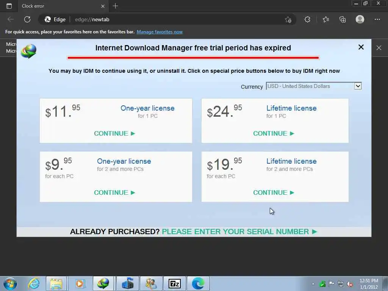Click Please enter your serial number link
Screen dimensions: 388x291
239,232
